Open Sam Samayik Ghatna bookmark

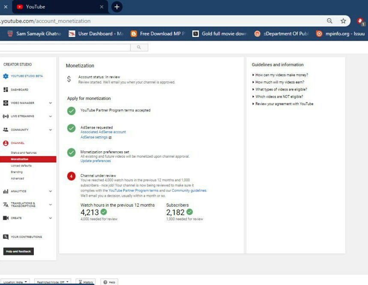(x=35, y=34)
